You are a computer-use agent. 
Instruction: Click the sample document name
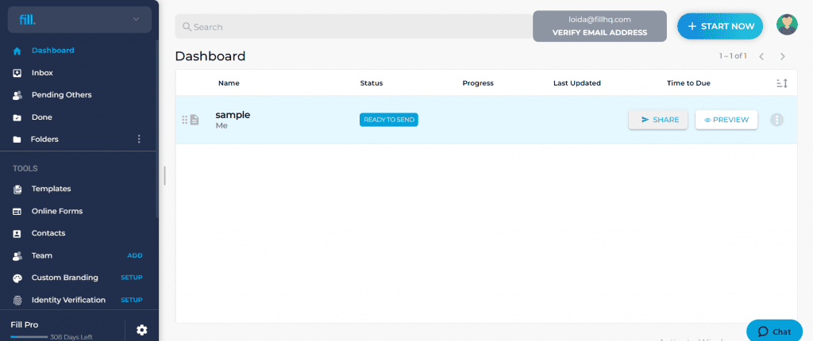point(233,115)
